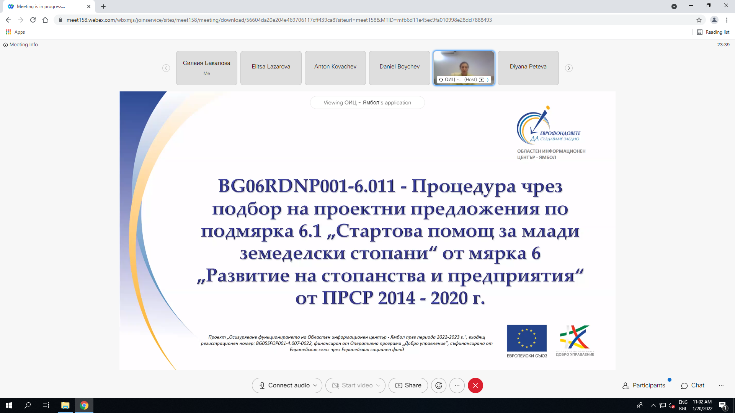735x413 pixels.
Task: Bookmark this page with the star
Action: tap(699, 20)
